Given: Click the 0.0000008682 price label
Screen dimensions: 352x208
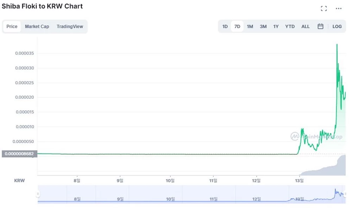Looking at the screenshot, I should click(x=19, y=154).
